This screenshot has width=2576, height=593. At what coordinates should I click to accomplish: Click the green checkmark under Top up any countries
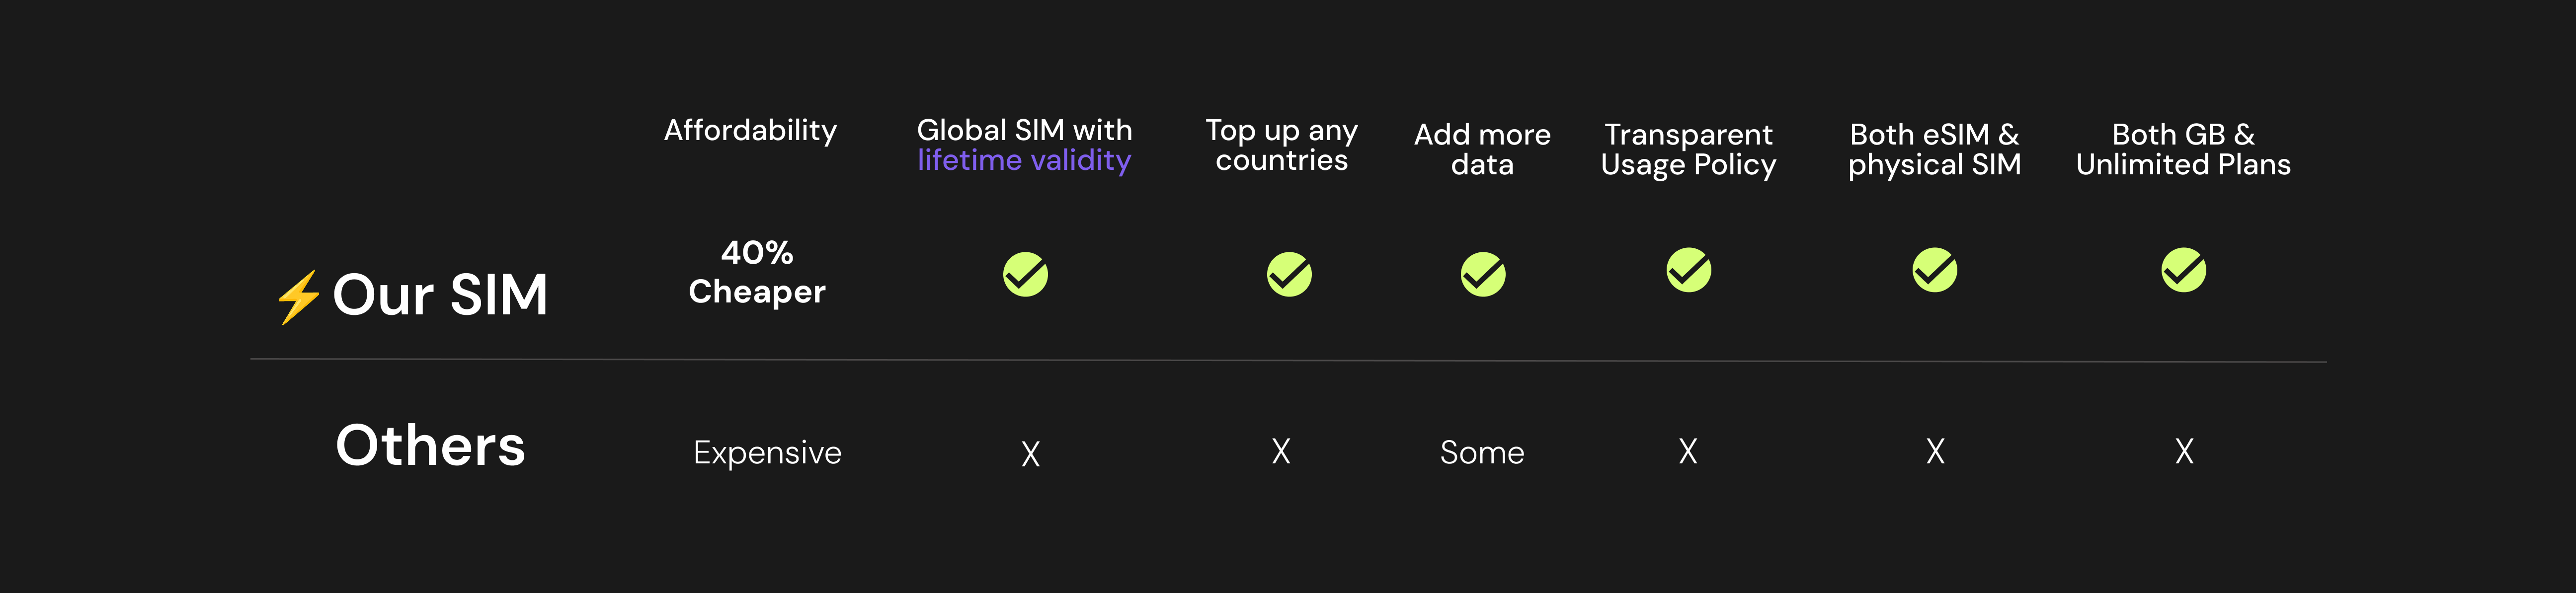[x=1289, y=274]
